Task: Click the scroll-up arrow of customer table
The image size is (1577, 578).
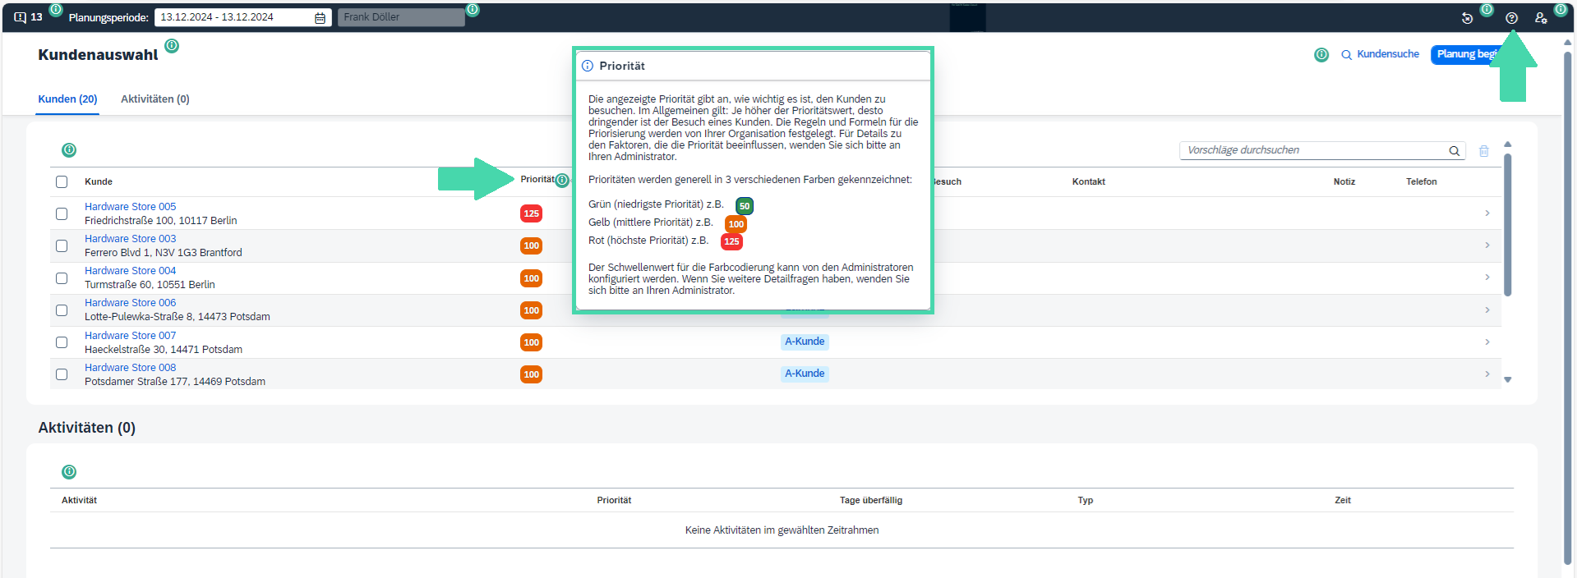Action: coord(1508,144)
